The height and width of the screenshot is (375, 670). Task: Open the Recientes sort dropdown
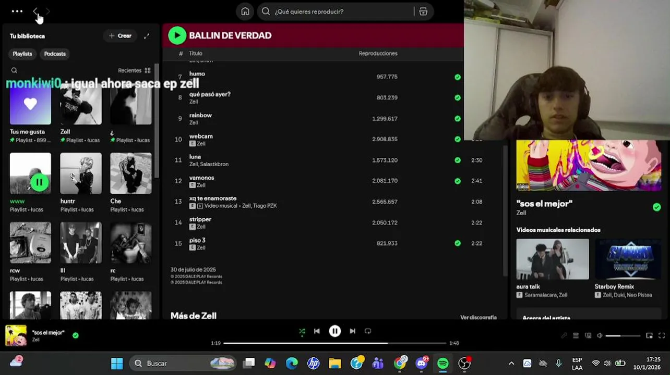click(x=134, y=70)
